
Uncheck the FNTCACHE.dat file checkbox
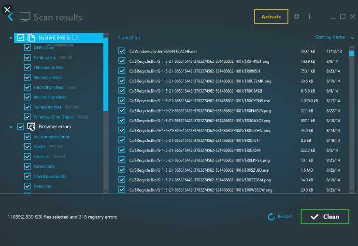(122, 51)
